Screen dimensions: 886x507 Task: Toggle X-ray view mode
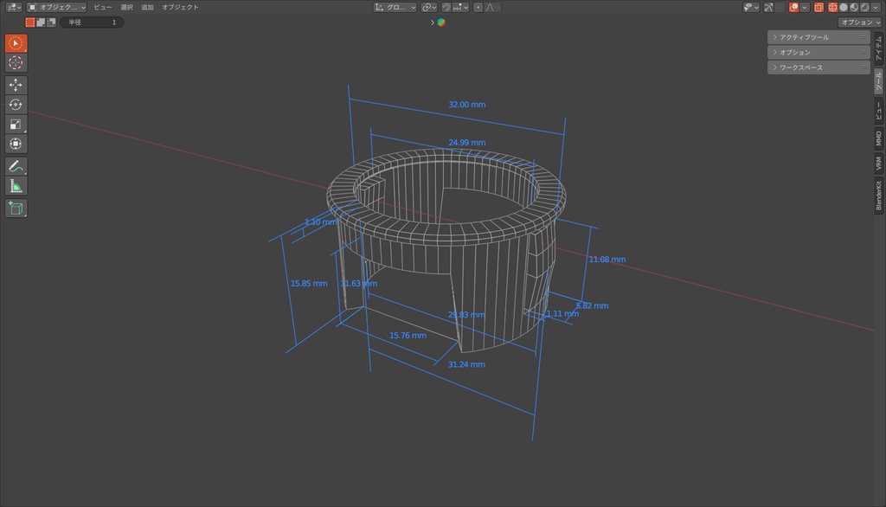(x=819, y=7)
